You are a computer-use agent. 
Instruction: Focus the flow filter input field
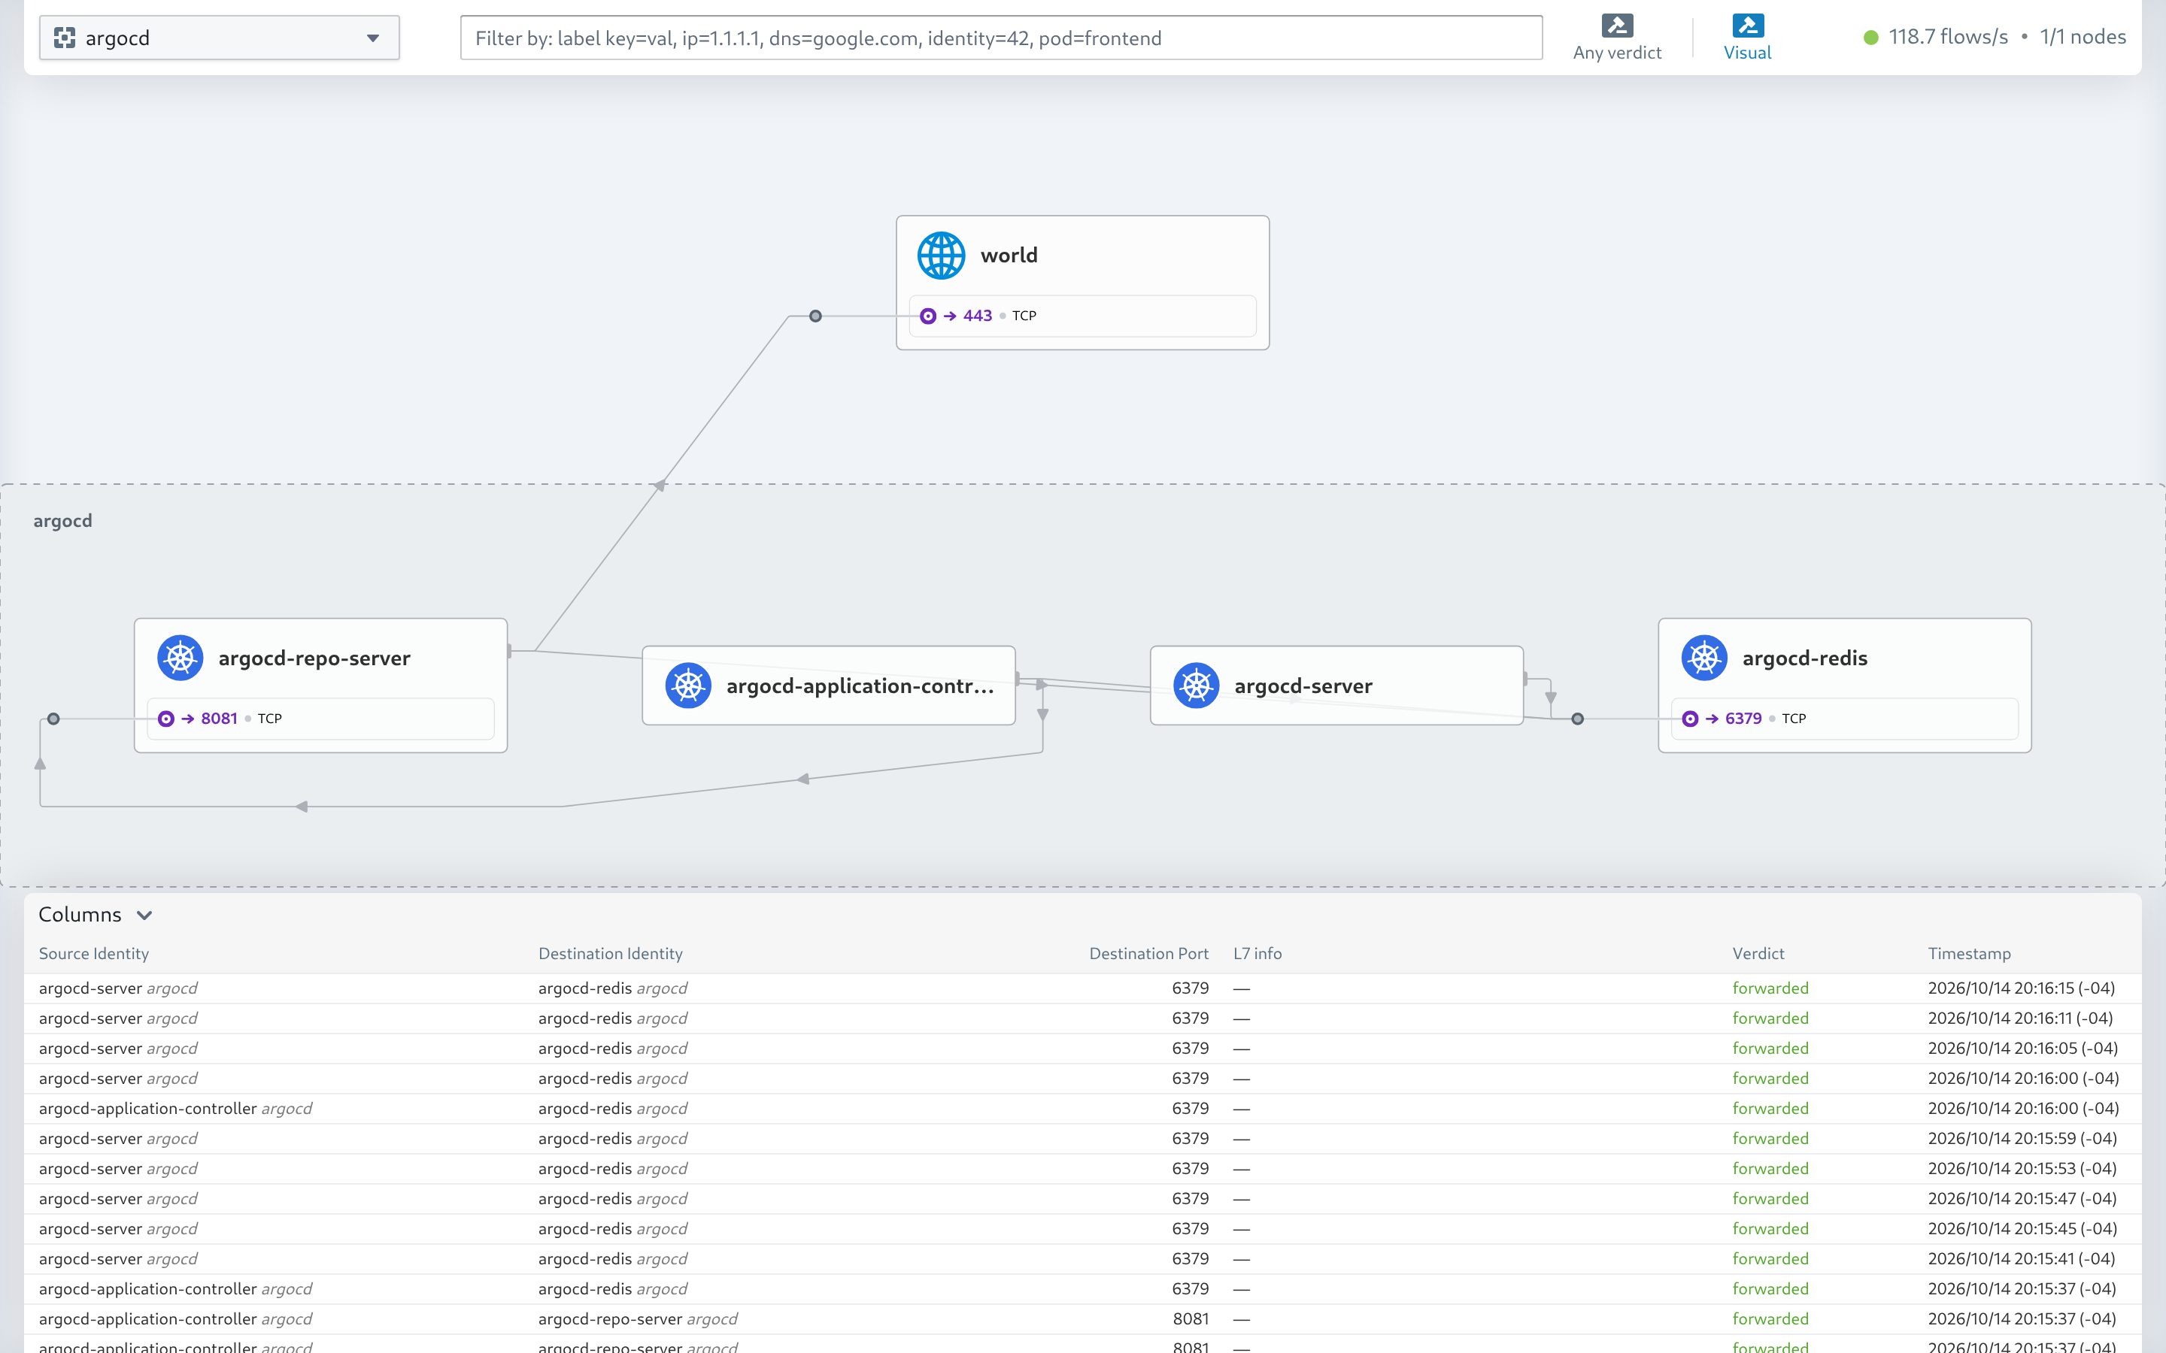(1001, 38)
